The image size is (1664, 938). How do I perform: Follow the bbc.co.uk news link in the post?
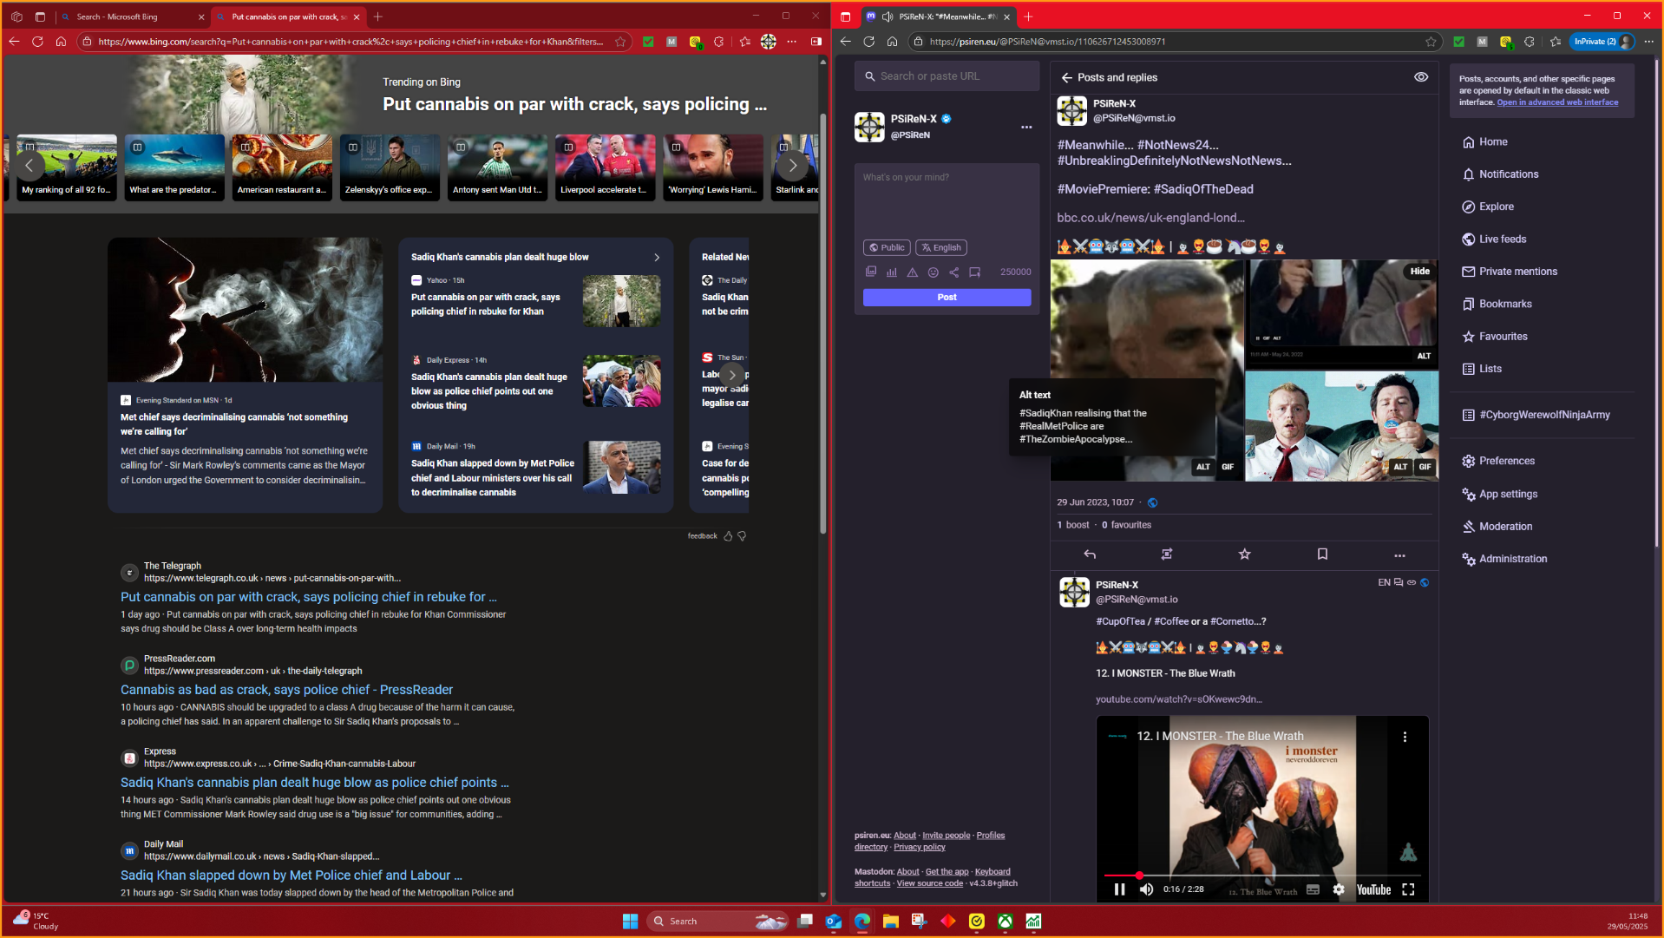point(1150,218)
